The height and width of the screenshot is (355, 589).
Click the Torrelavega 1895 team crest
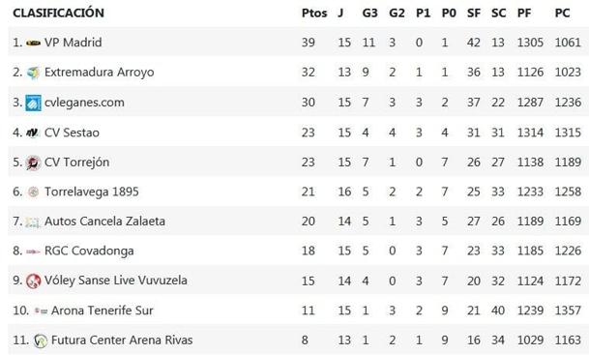pos(33,192)
